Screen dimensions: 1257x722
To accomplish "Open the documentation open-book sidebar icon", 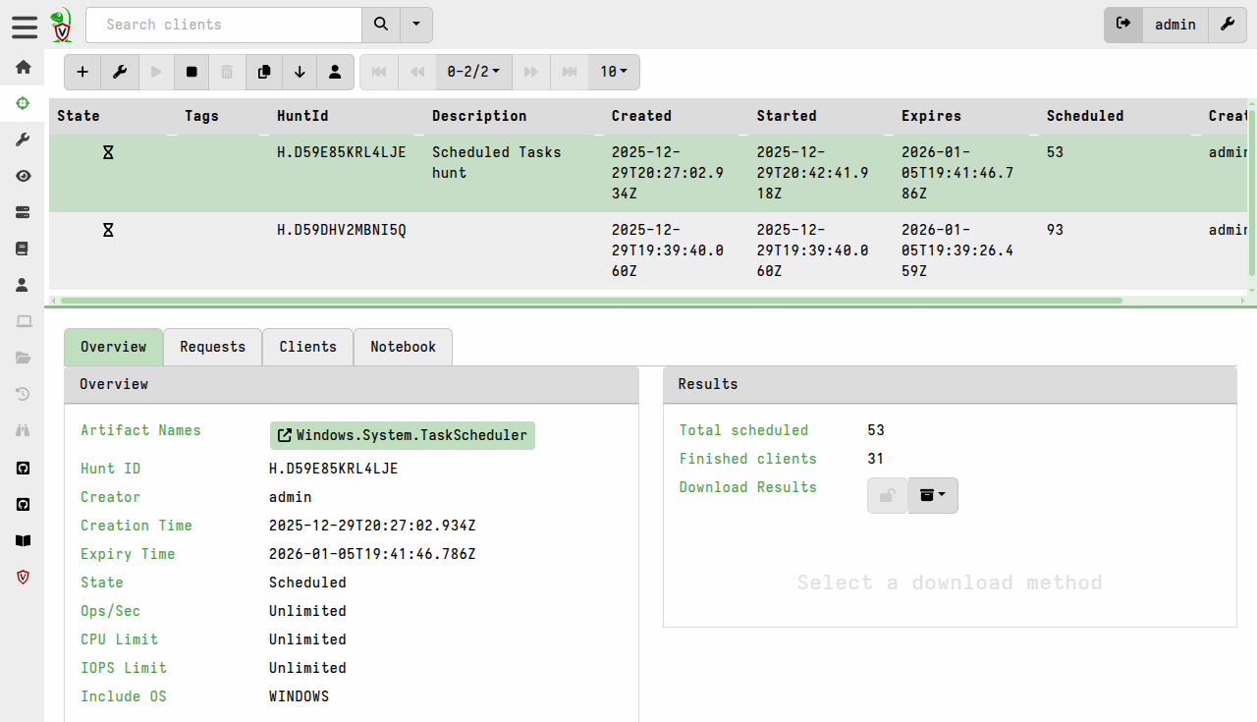I will (x=23, y=540).
